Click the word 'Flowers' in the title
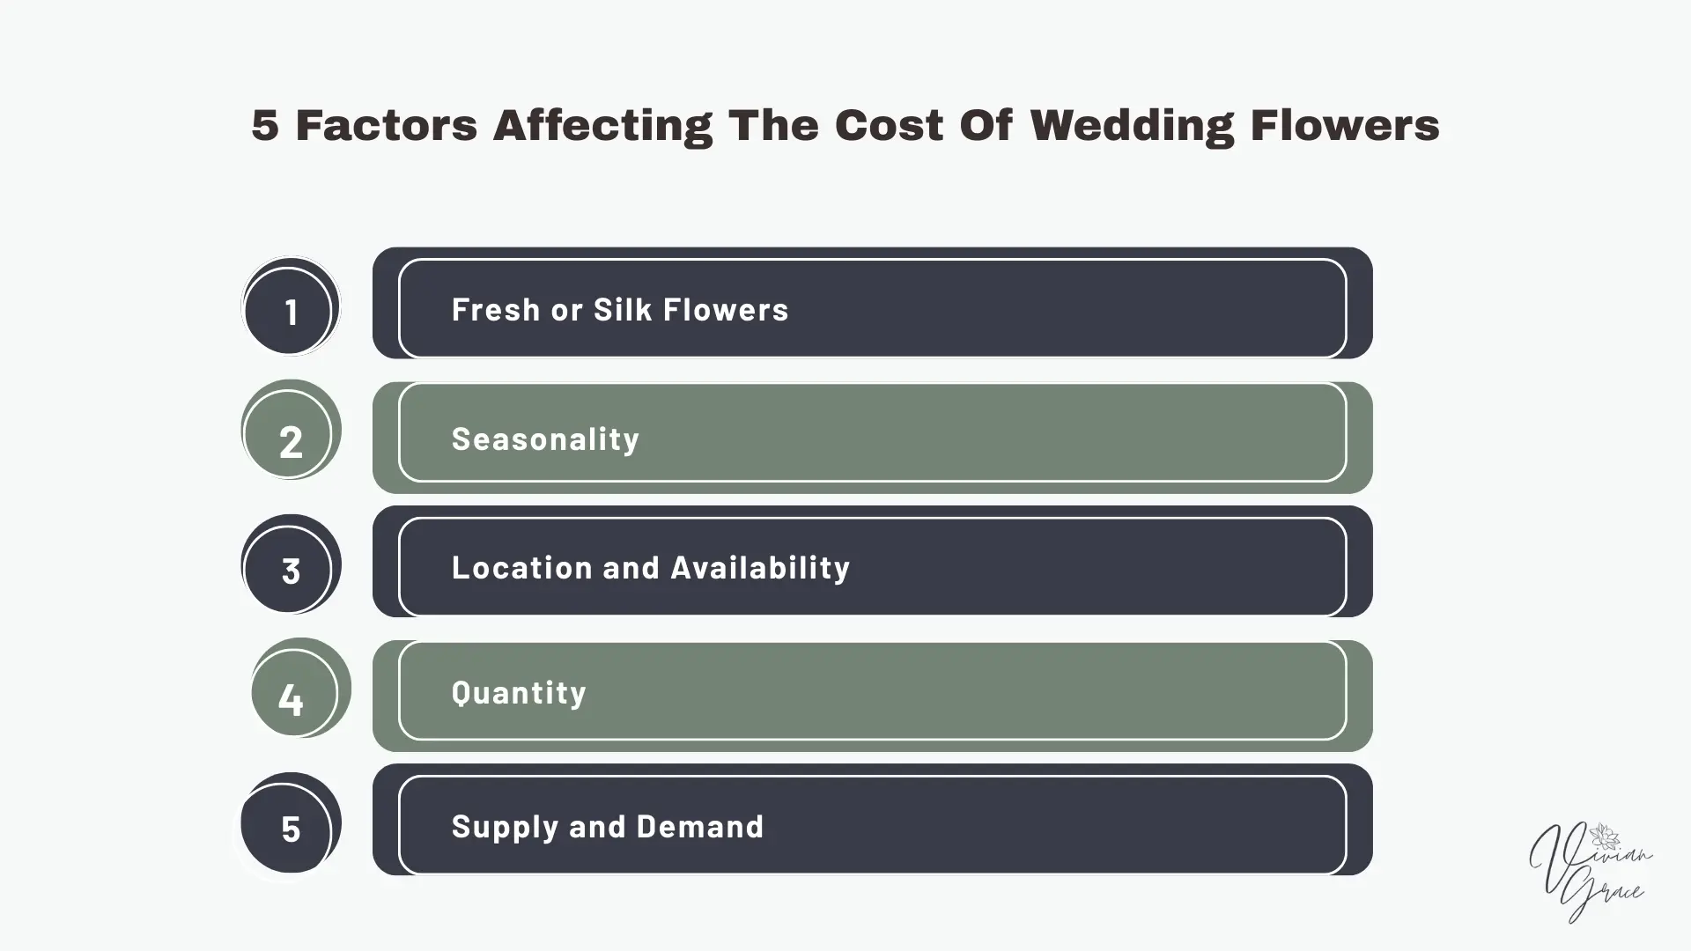1691x951 pixels. click(x=1345, y=125)
